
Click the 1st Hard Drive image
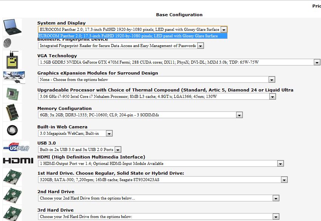pos(12,177)
